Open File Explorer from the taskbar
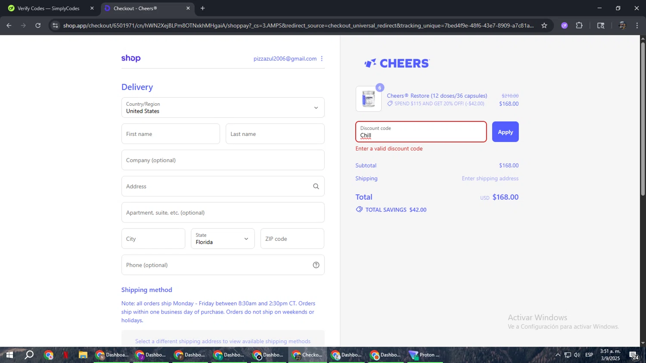 [83, 355]
